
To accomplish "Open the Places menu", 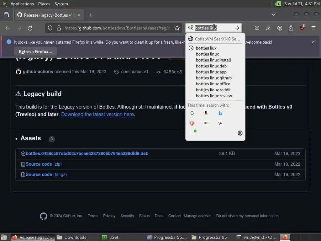I will [44, 4].
